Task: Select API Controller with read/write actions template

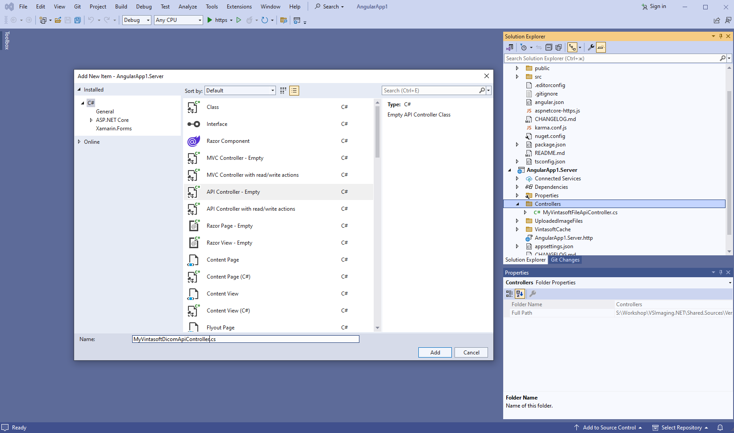Action: click(x=250, y=209)
